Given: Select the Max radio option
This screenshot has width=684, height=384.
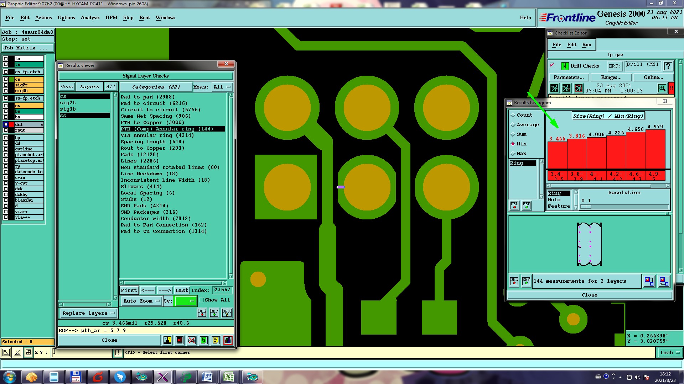Looking at the screenshot, I should pyautogui.click(x=513, y=154).
